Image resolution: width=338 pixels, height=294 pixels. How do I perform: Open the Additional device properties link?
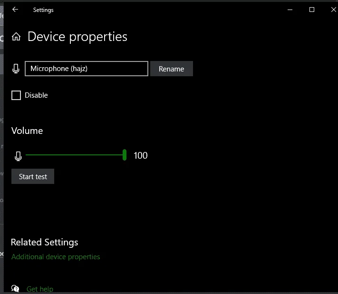pyautogui.click(x=56, y=257)
